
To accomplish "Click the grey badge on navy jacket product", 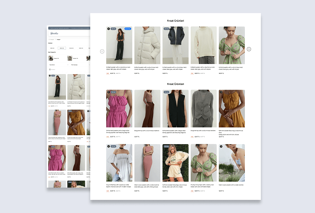I will [x=167, y=29].
